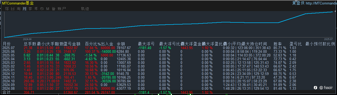The width and height of the screenshot is (337, 95).
Task: Open the M tab
Action: click(x=48, y=9)
